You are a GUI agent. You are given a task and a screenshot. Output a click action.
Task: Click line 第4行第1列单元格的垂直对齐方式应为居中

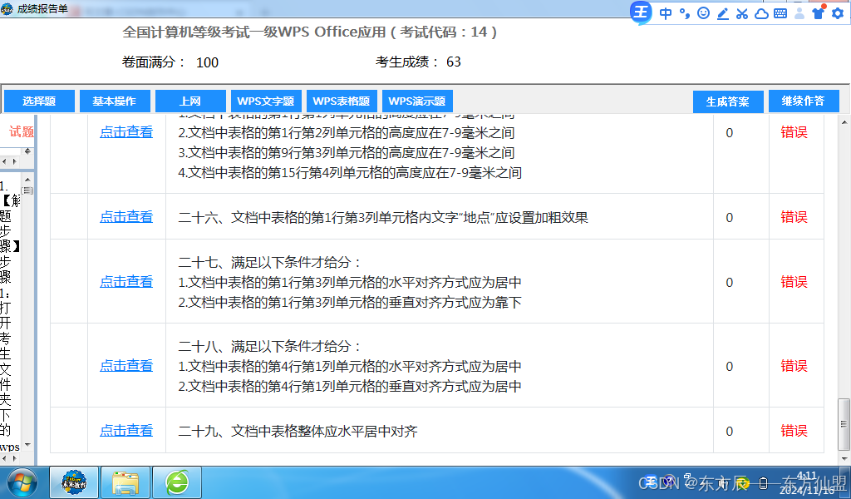[350, 386]
